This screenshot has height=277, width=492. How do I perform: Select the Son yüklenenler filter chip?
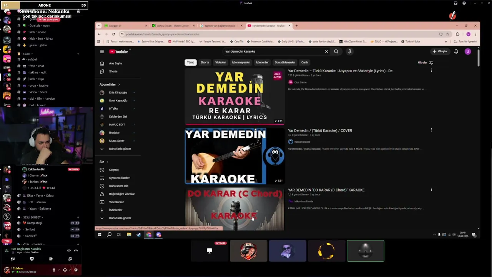click(285, 62)
